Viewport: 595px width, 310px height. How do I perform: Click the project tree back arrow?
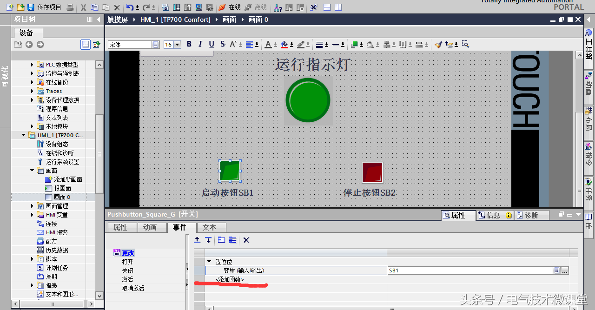point(29,44)
